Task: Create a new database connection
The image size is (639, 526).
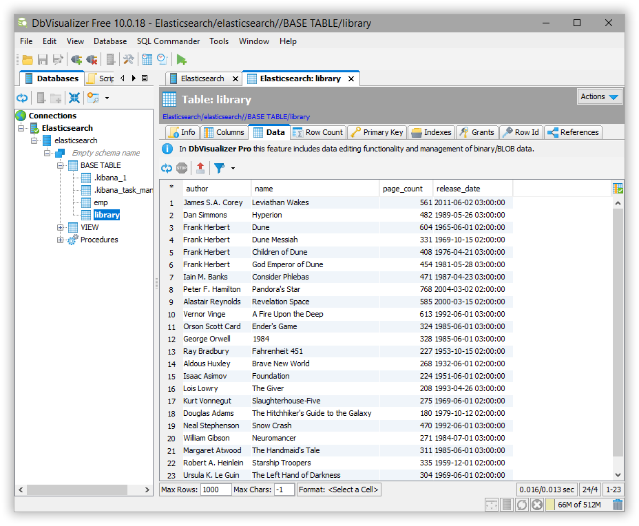Action: [x=76, y=59]
